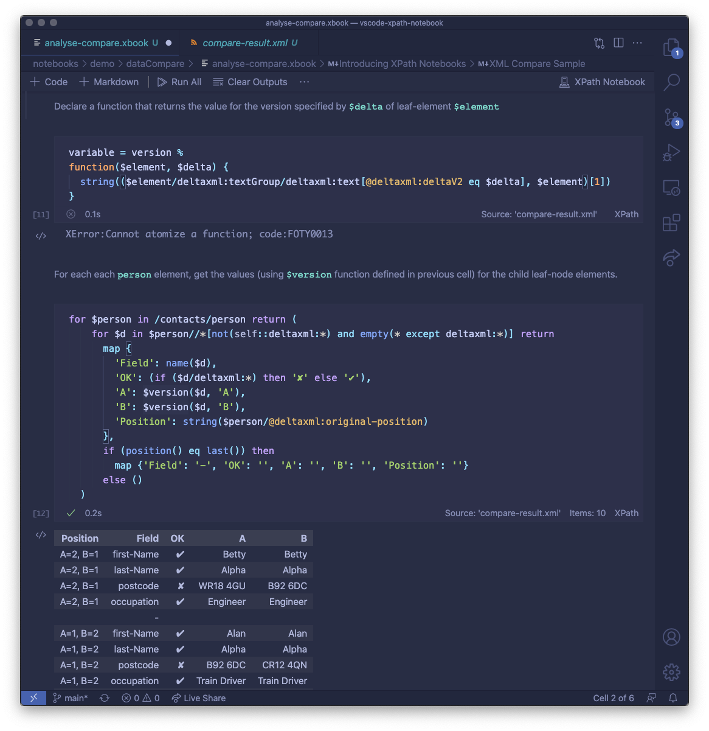Image resolution: width=709 pixels, height=731 pixels.
Task: Run All notebook cells
Action: click(179, 82)
